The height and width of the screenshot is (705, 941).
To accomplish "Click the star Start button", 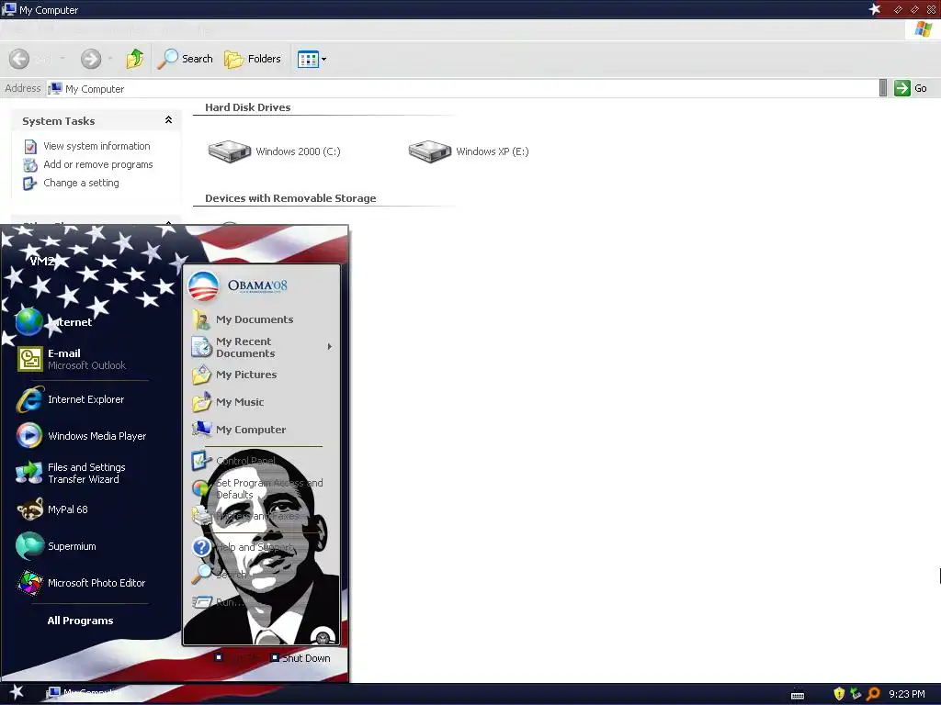I will (x=17, y=694).
